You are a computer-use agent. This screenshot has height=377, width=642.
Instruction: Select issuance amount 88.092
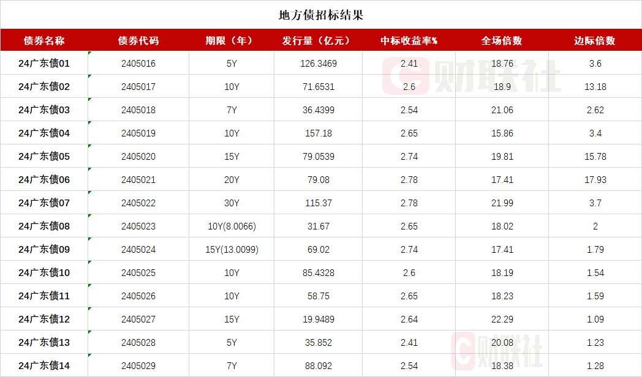point(319,366)
